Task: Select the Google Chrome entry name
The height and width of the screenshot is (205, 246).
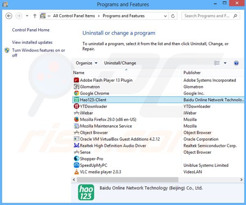Action: pyautogui.click(x=94, y=93)
